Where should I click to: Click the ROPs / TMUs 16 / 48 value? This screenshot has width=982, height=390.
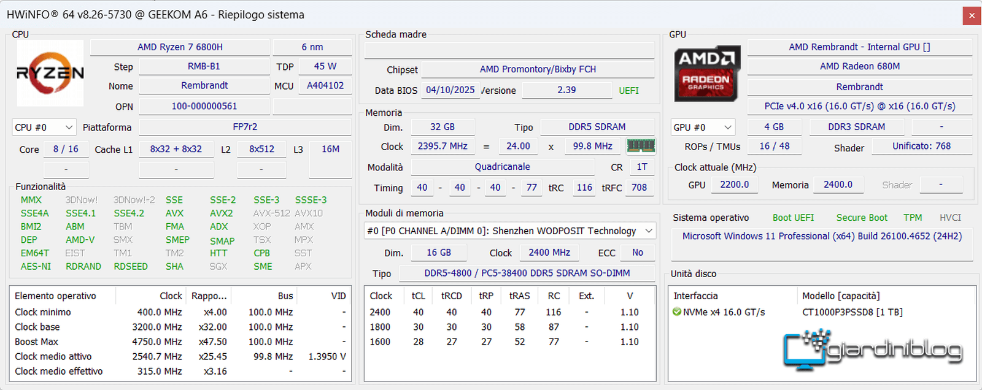click(x=774, y=146)
